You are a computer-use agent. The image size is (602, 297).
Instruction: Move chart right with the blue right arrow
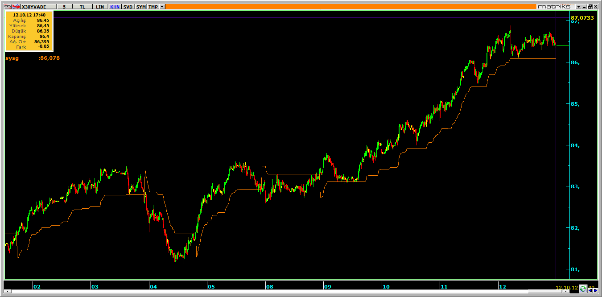(595, 290)
